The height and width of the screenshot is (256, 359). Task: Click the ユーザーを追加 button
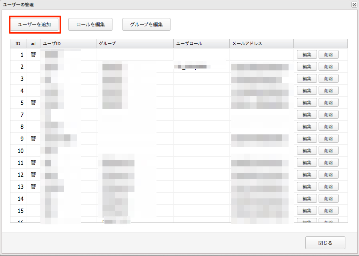tap(35, 24)
